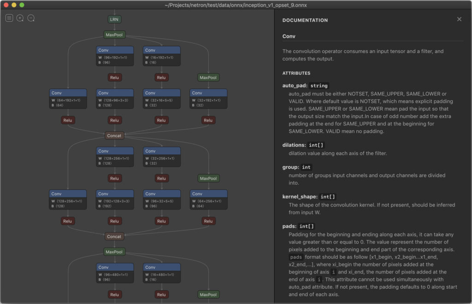This screenshot has width=472, height=304.
Task: Select the Conv node with 128×96×3×3 kernel
Action: point(115,93)
